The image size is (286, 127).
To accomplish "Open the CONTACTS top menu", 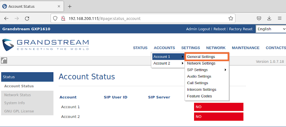I will pos(276,48).
